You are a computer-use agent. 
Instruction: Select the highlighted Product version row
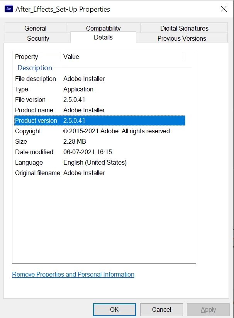click(x=100, y=120)
